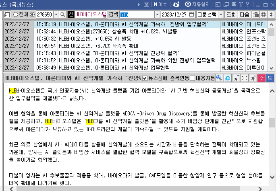Open the 10:50:32 +10.65% VI 발동 headline

tap(95, 39)
